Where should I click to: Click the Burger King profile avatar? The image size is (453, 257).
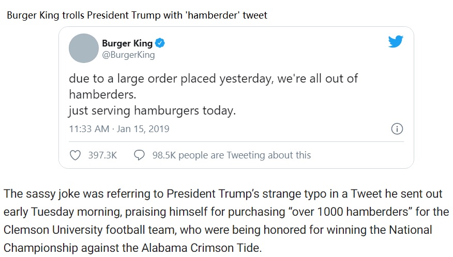click(x=83, y=49)
